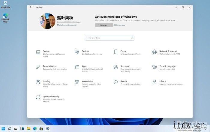Image resolution: width=210 pixels, height=132 pixels.
Task: Click the Find a setting search box
Action: click(110, 38)
